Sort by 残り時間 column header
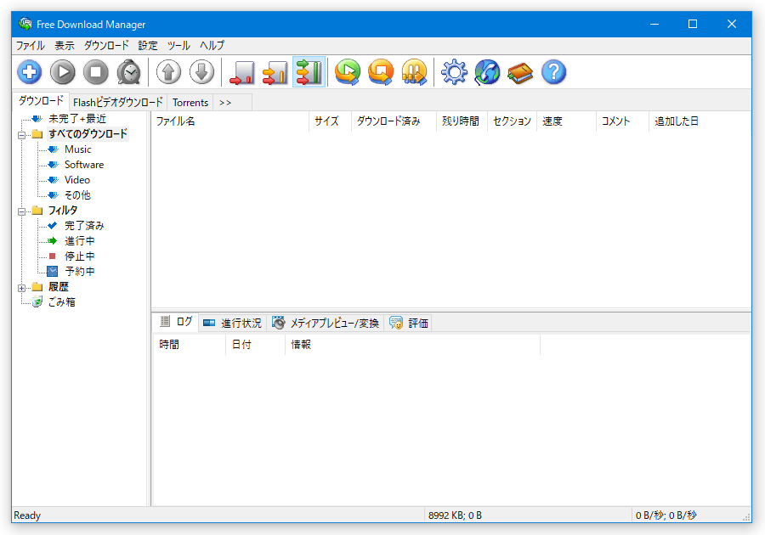Image resolution: width=765 pixels, height=535 pixels. click(x=462, y=121)
